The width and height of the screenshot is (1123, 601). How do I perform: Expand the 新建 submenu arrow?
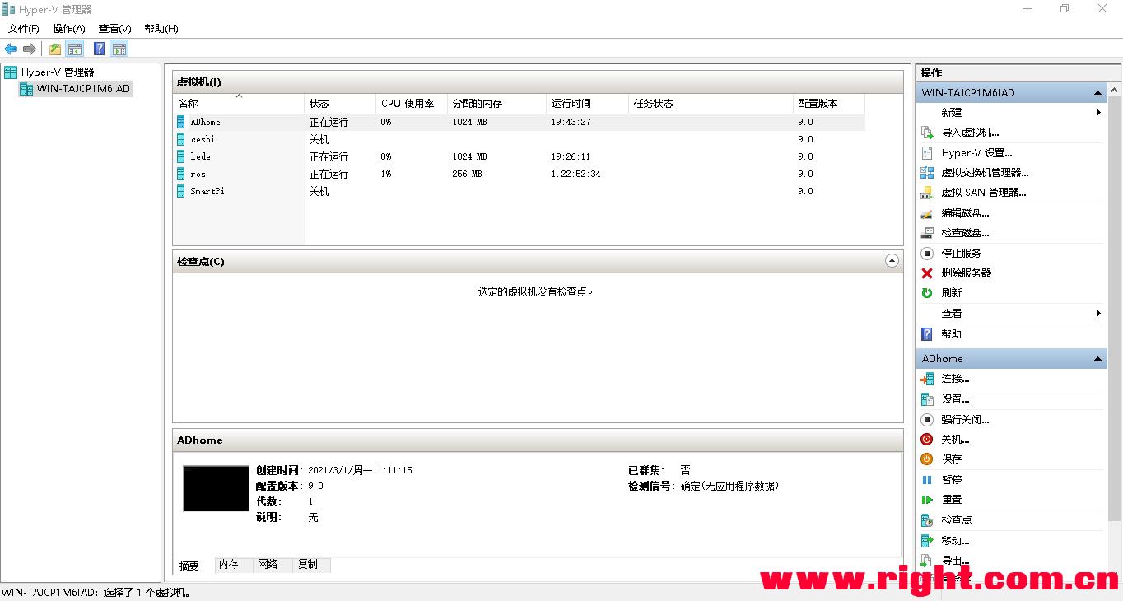click(1098, 113)
